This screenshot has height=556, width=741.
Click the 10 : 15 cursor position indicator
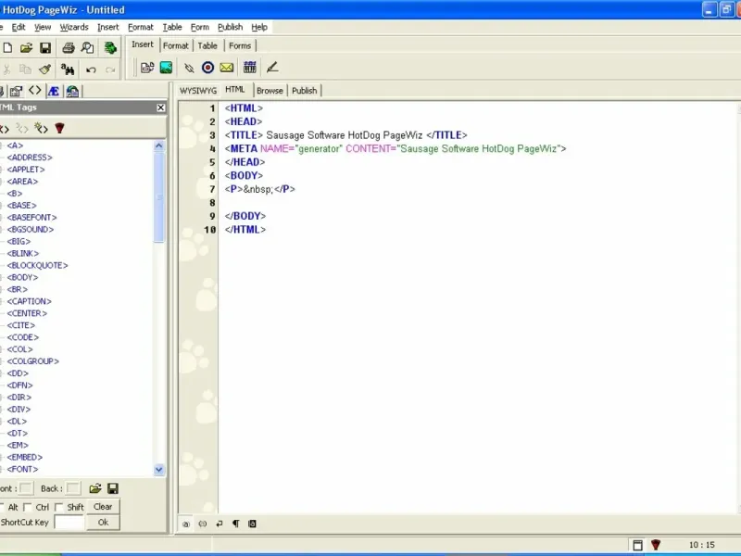702,545
